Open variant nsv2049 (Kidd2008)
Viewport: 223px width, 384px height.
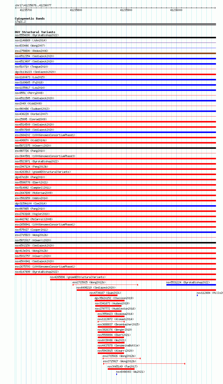(29, 103)
